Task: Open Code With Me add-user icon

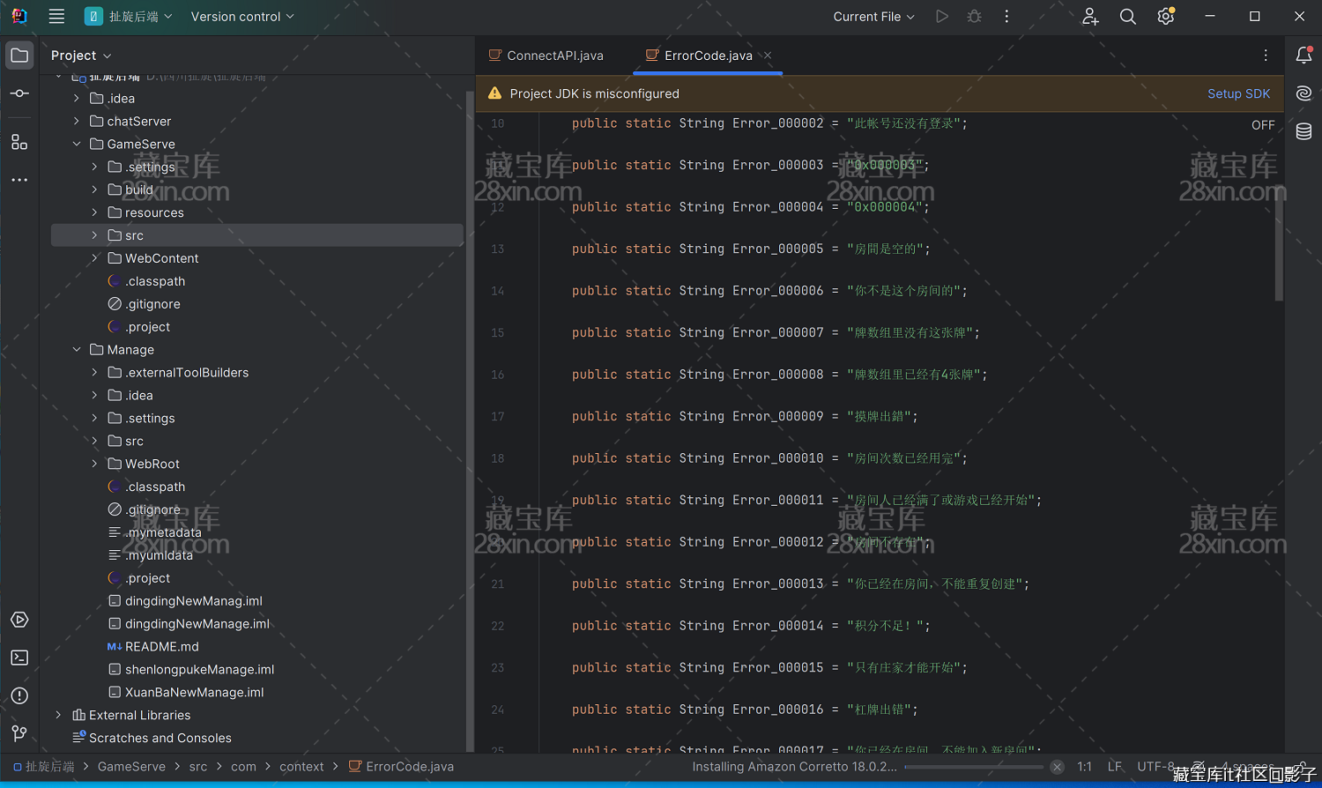Action: (x=1090, y=16)
